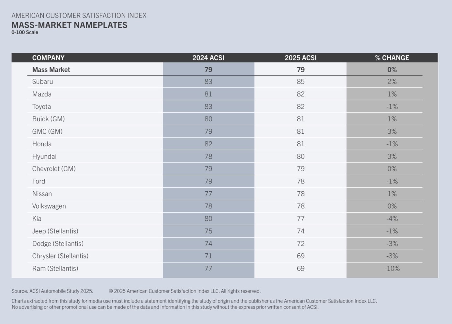
Task: Select the Buick (GM) row label
Action: (x=49, y=119)
